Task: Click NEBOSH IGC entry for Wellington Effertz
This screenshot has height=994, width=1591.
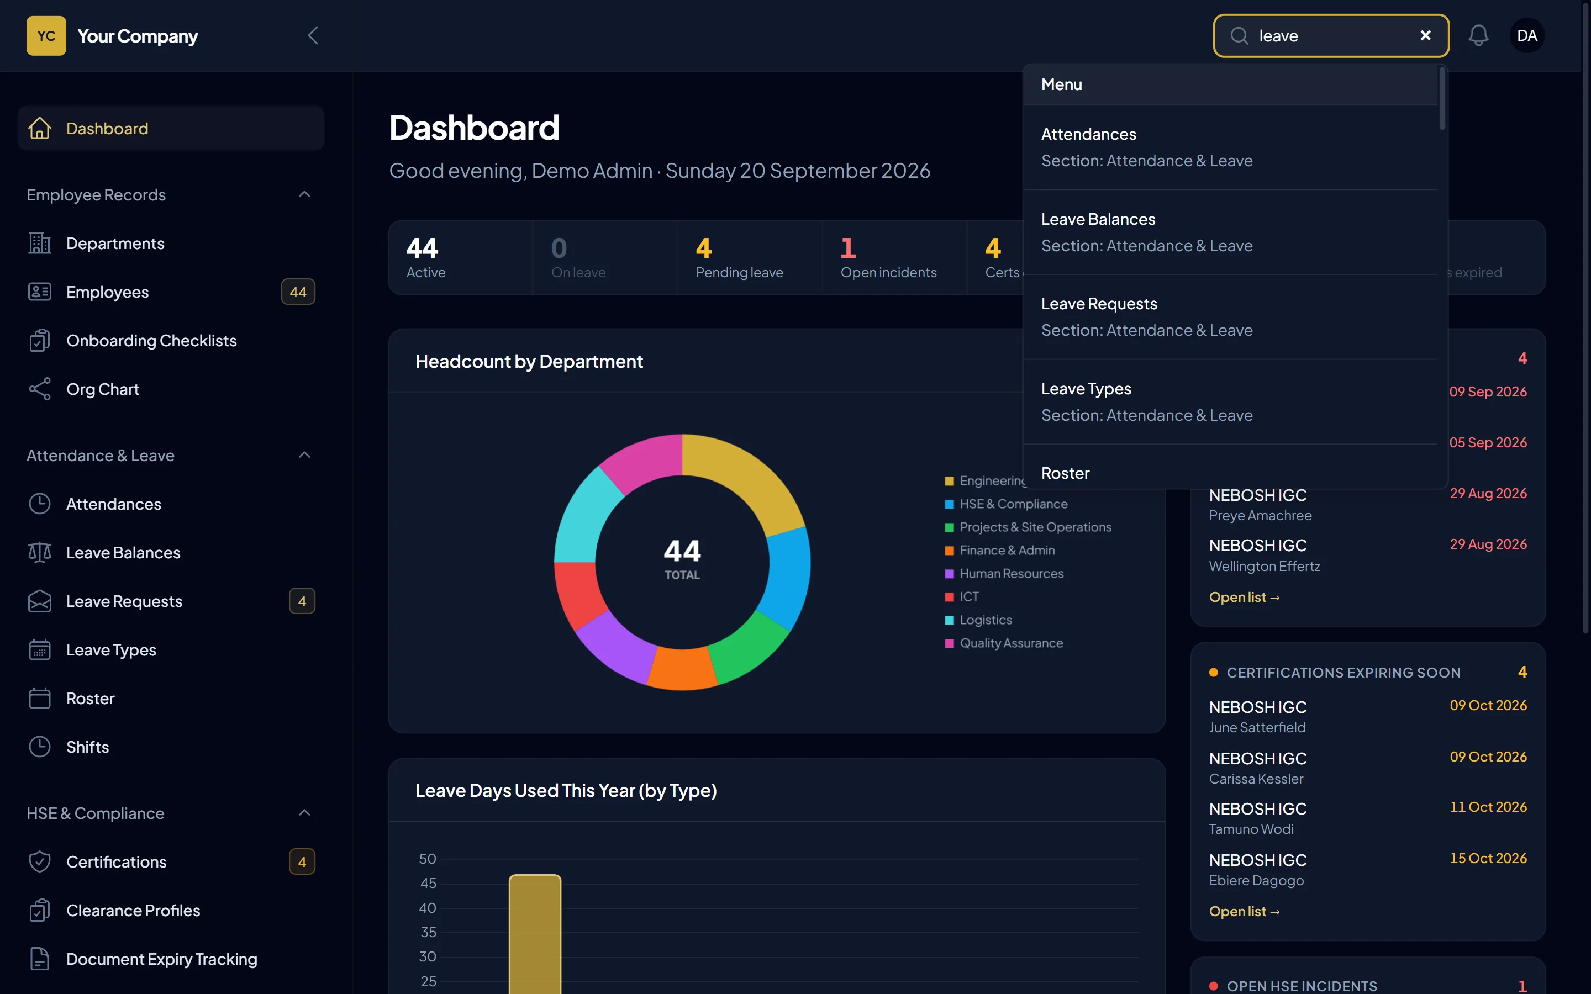Action: 1367,556
